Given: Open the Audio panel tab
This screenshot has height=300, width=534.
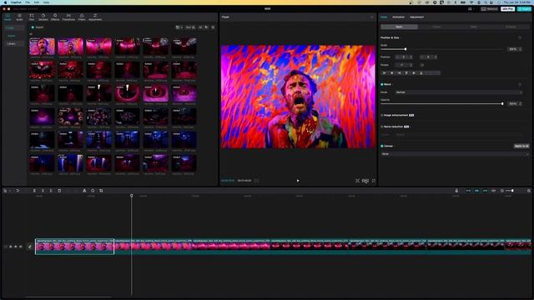Looking at the screenshot, I should coord(19,17).
